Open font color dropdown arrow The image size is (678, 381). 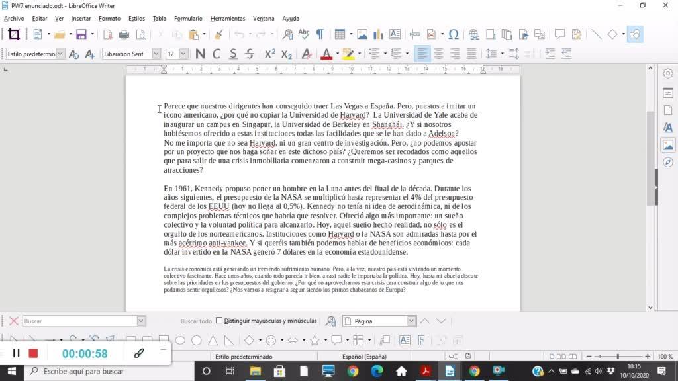(x=337, y=54)
